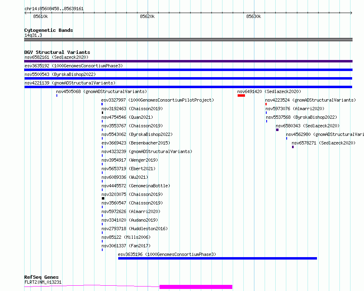The height and width of the screenshot is (291, 364).
Task: Click the Cytogenetic Bands track title
Action: pyautogui.click(x=49, y=30)
